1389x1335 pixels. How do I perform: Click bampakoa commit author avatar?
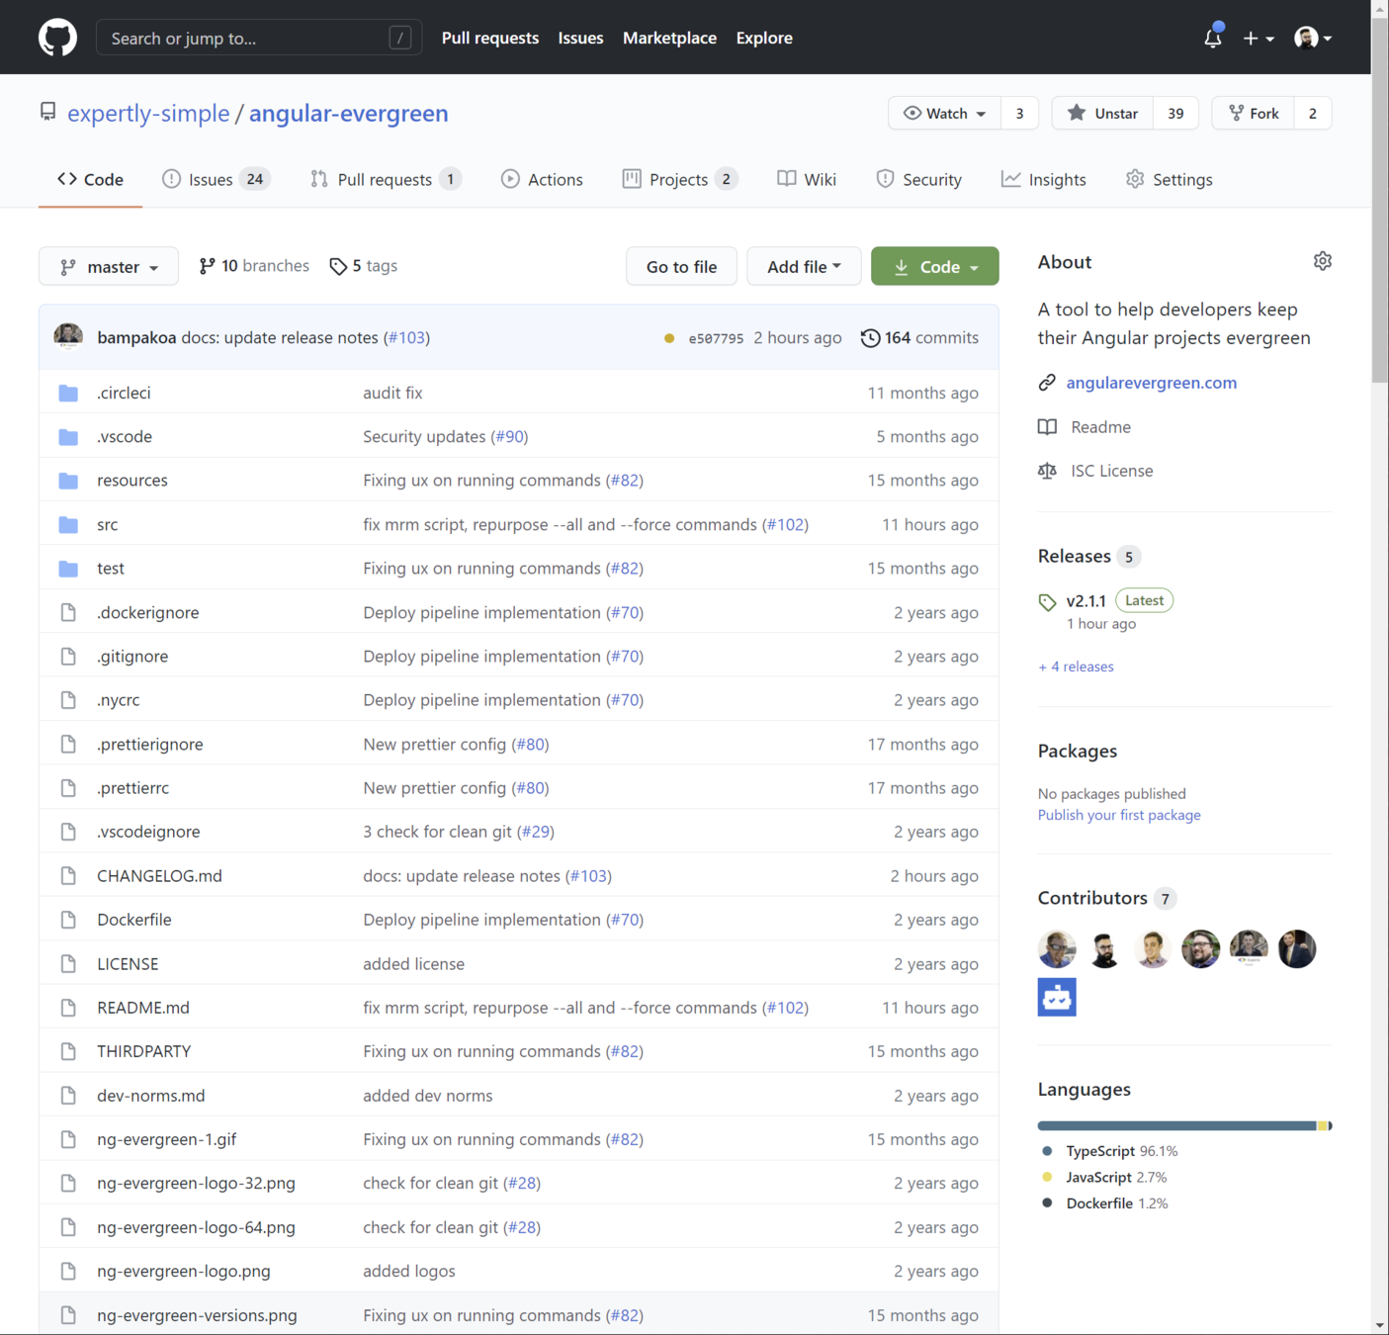coord(68,337)
